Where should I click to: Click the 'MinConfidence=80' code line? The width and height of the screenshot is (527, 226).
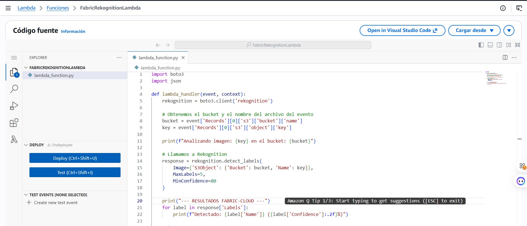point(195,181)
